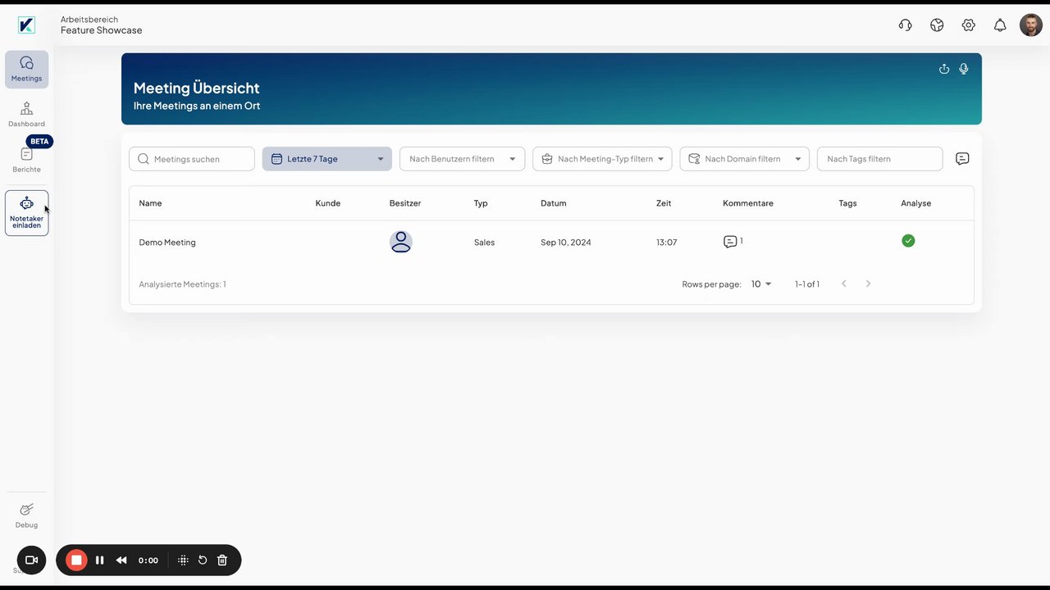Click microphone icon in Meeting Übersicht banner
Screen dimensions: 1050x590
(964, 69)
